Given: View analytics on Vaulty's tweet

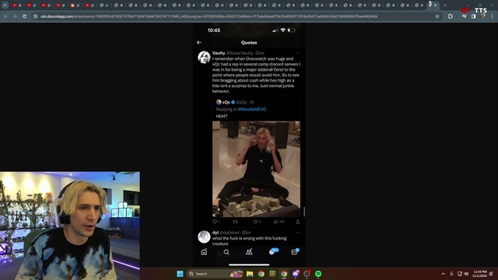Looking at the screenshot, I should pos(279,222).
